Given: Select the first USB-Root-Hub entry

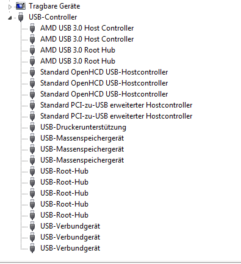Looking at the screenshot, I should [x=64, y=171].
